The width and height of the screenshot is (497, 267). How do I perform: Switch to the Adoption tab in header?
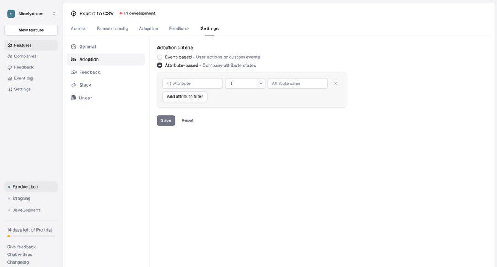point(149,29)
